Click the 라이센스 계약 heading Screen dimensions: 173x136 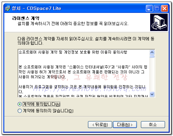point(26,18)
